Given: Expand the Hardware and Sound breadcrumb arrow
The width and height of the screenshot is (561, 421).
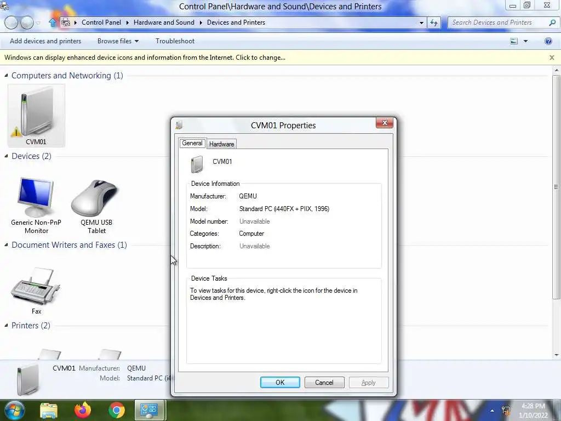Looking at the screenshot, I should point(201,22).
